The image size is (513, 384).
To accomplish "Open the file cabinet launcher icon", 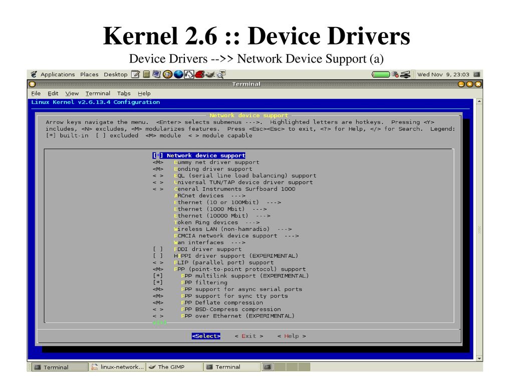I will click(146, 74).
